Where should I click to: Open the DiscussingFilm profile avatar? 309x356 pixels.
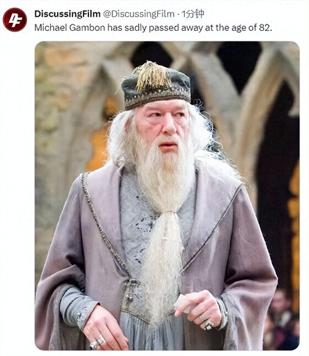(x=15, y=20)
